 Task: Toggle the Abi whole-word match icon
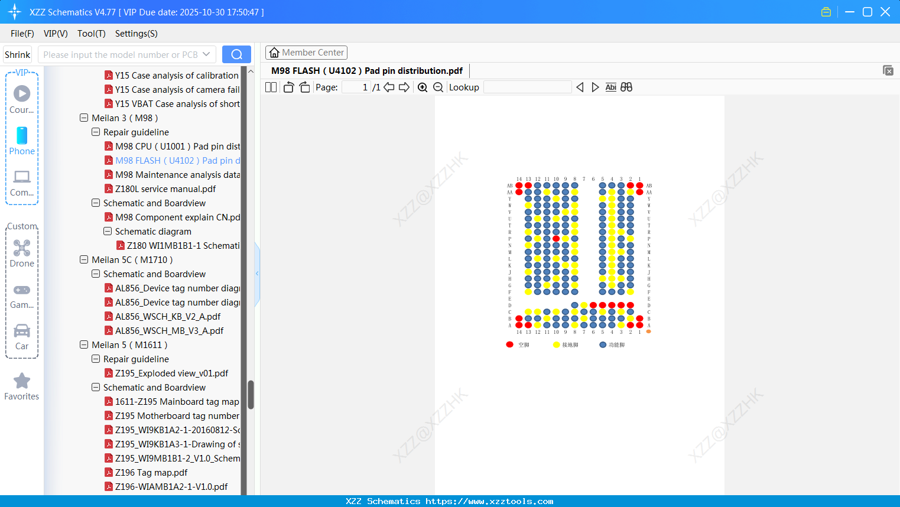(x=611, y=87)
